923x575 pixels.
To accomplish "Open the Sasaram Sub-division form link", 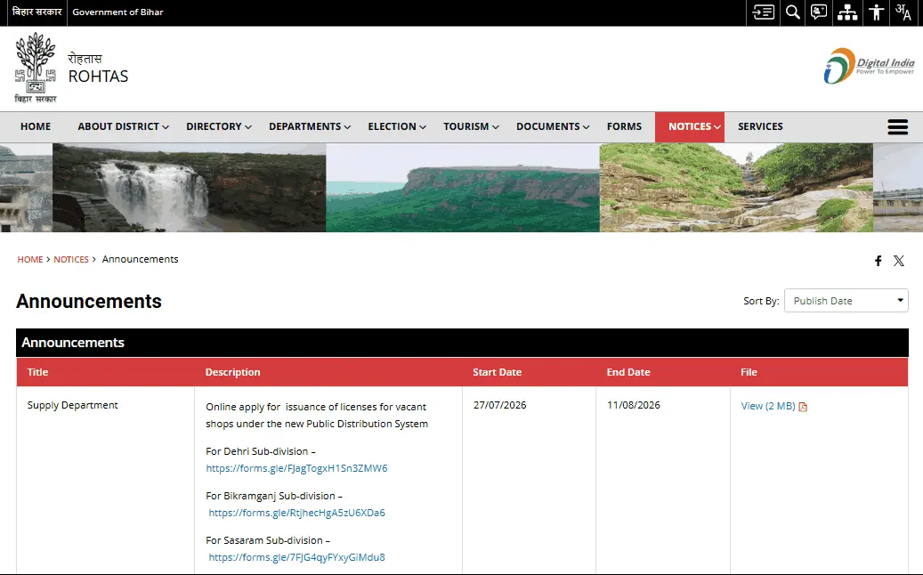I will pos(296,557).
